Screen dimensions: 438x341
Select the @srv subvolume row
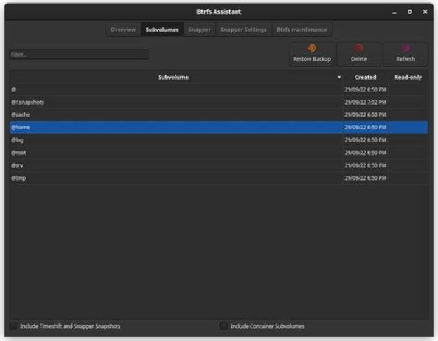(219, 165)
